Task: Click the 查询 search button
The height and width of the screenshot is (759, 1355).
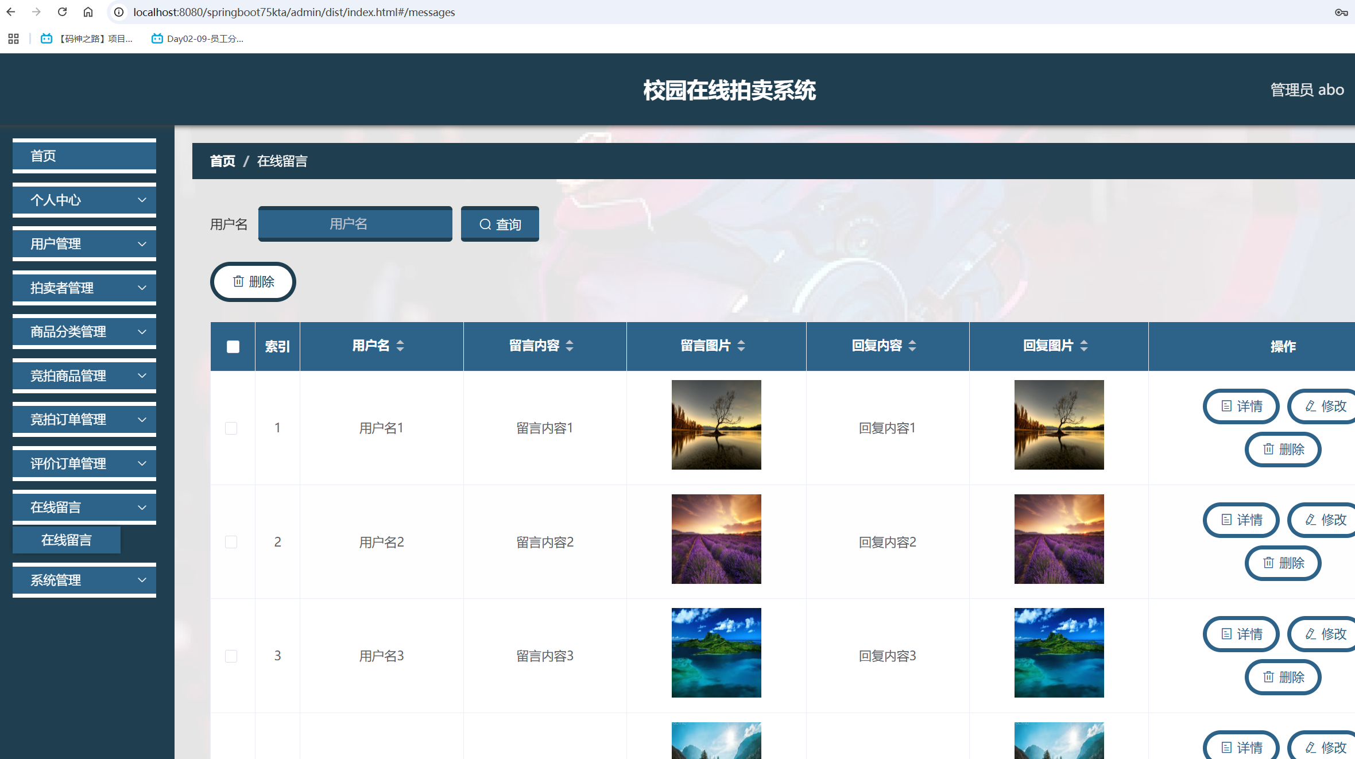Action: point(500,224)
